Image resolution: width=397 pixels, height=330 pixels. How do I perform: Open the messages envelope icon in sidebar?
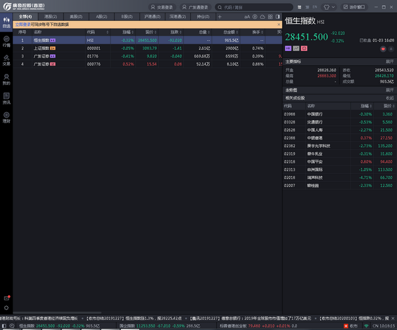click(x=7, y=298)
